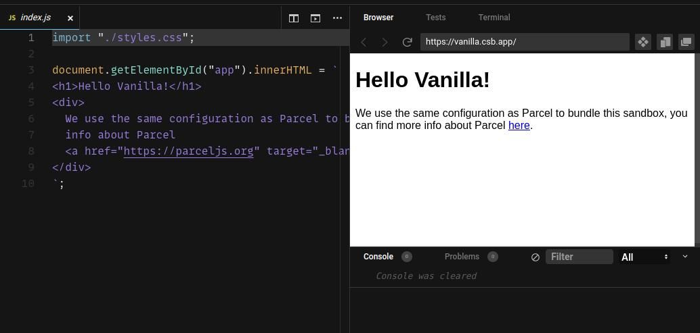This screenshot has width=700, height=333.
Task: Click the CodeSandbox diamond icon beside URL bar
Action: point(642,42)
